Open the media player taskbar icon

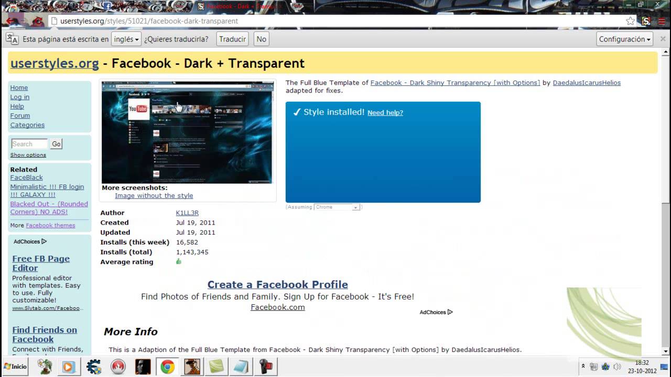(x=68, y=367)
